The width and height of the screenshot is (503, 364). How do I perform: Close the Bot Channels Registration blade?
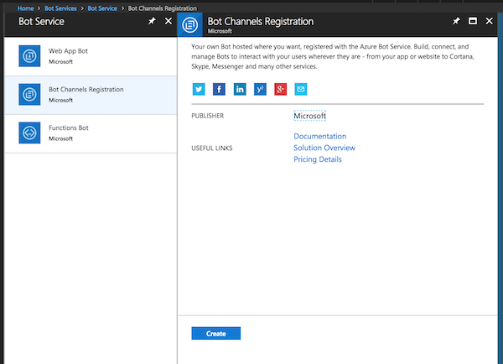coord(490,21)
